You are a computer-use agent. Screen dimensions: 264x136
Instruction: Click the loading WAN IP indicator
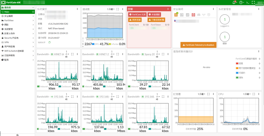[49, 43]
